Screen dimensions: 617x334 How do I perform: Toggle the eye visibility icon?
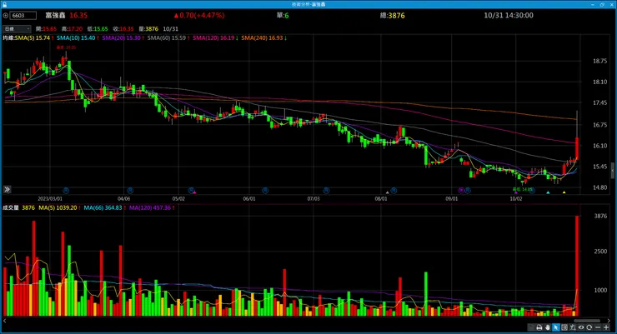pos(581,327)
